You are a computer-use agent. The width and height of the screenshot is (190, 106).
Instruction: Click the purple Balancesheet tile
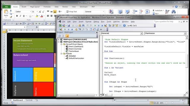(x=33, y=60)
